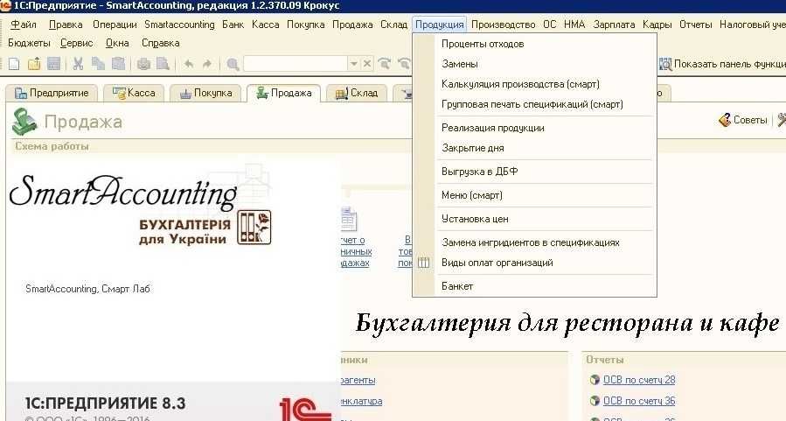Open the Правка menu
This screenshot has height=421, width=786.
tap(66, 25)
